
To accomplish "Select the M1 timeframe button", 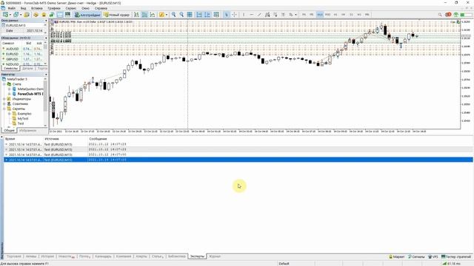I will (x=304, y=15).
